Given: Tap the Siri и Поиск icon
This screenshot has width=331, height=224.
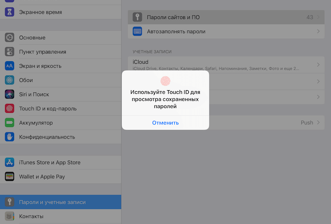Looking at the screenshot, I should point(10,94).
